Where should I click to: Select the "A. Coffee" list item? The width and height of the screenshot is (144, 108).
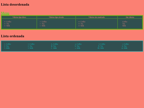[54, 44]
